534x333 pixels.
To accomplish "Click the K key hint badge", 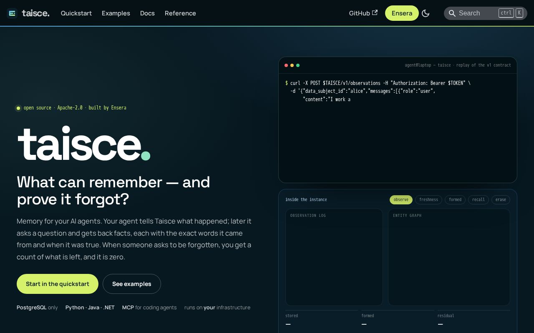I will pos(519,13).
